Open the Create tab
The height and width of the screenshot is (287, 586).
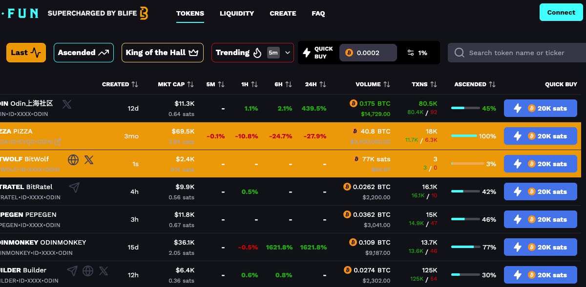click(283, 13)
